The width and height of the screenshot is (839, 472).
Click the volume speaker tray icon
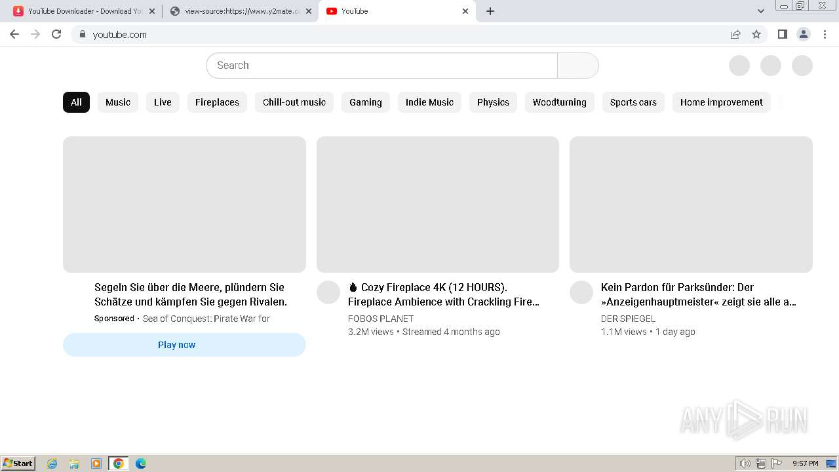745,463
